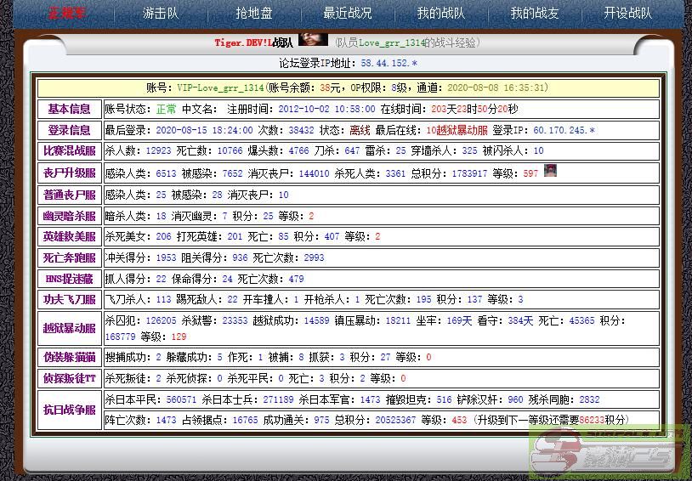The image size is (692, 481).
Task: Open the red highlighted first navigation tab
Action: [x=65, y=14]
